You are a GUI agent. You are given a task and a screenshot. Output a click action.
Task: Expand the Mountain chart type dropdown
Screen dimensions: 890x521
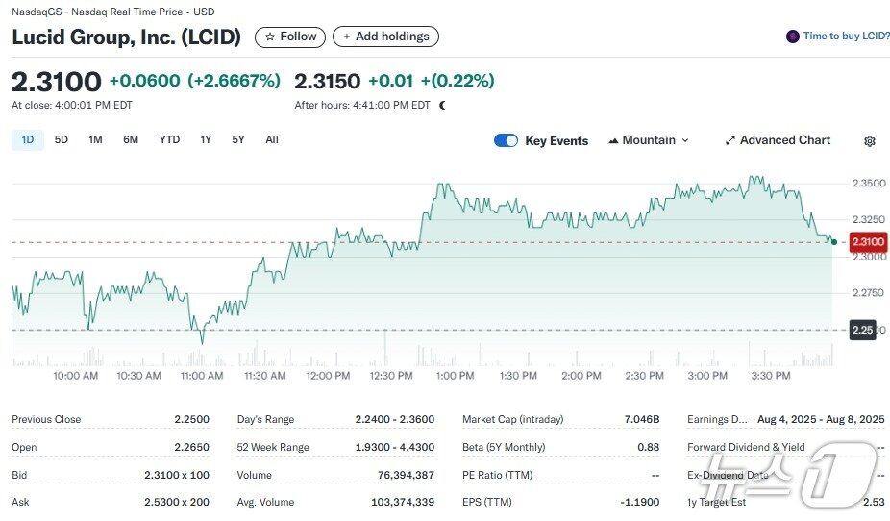point(684,140)
